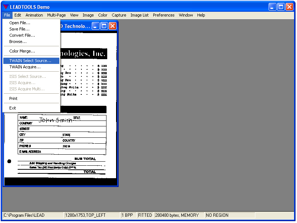The width and height of the screenshot is (297, 223).
Task: Click the document window title bar
Action: (76, 26)
